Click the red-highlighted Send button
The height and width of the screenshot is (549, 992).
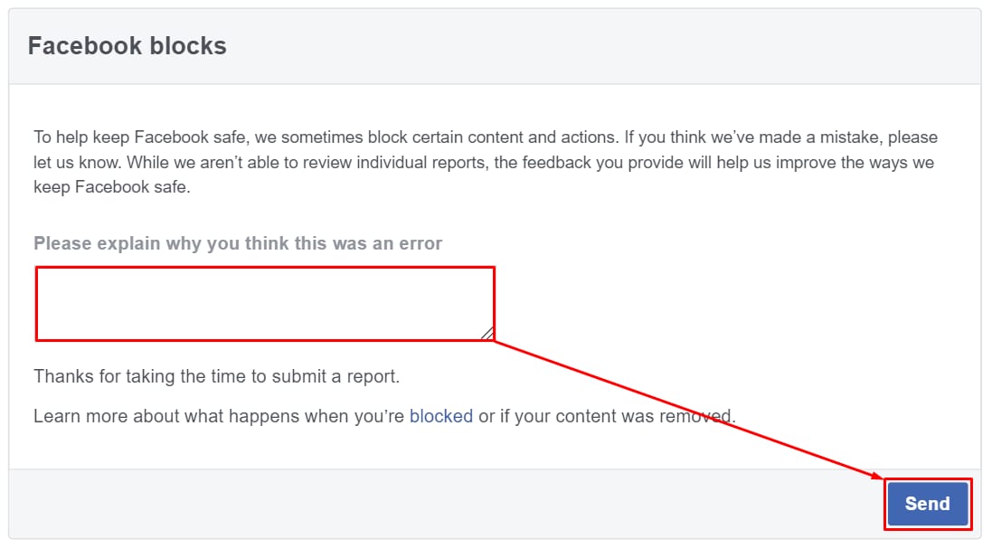[x=928, y=504]
